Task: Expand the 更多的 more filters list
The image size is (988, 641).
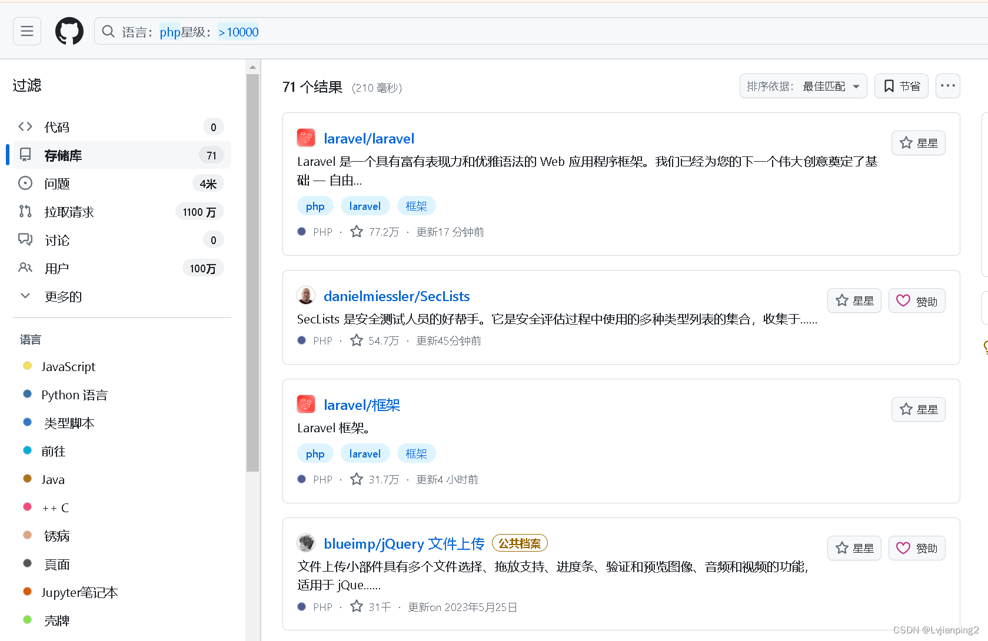Action: pyautogui.click(x=121, y=296)
